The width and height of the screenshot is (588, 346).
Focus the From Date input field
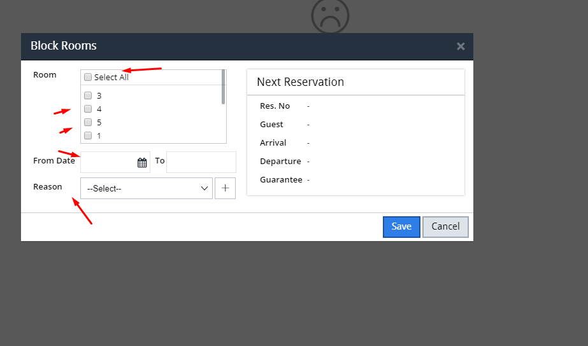pyautogui.click(x=115, y=162)
